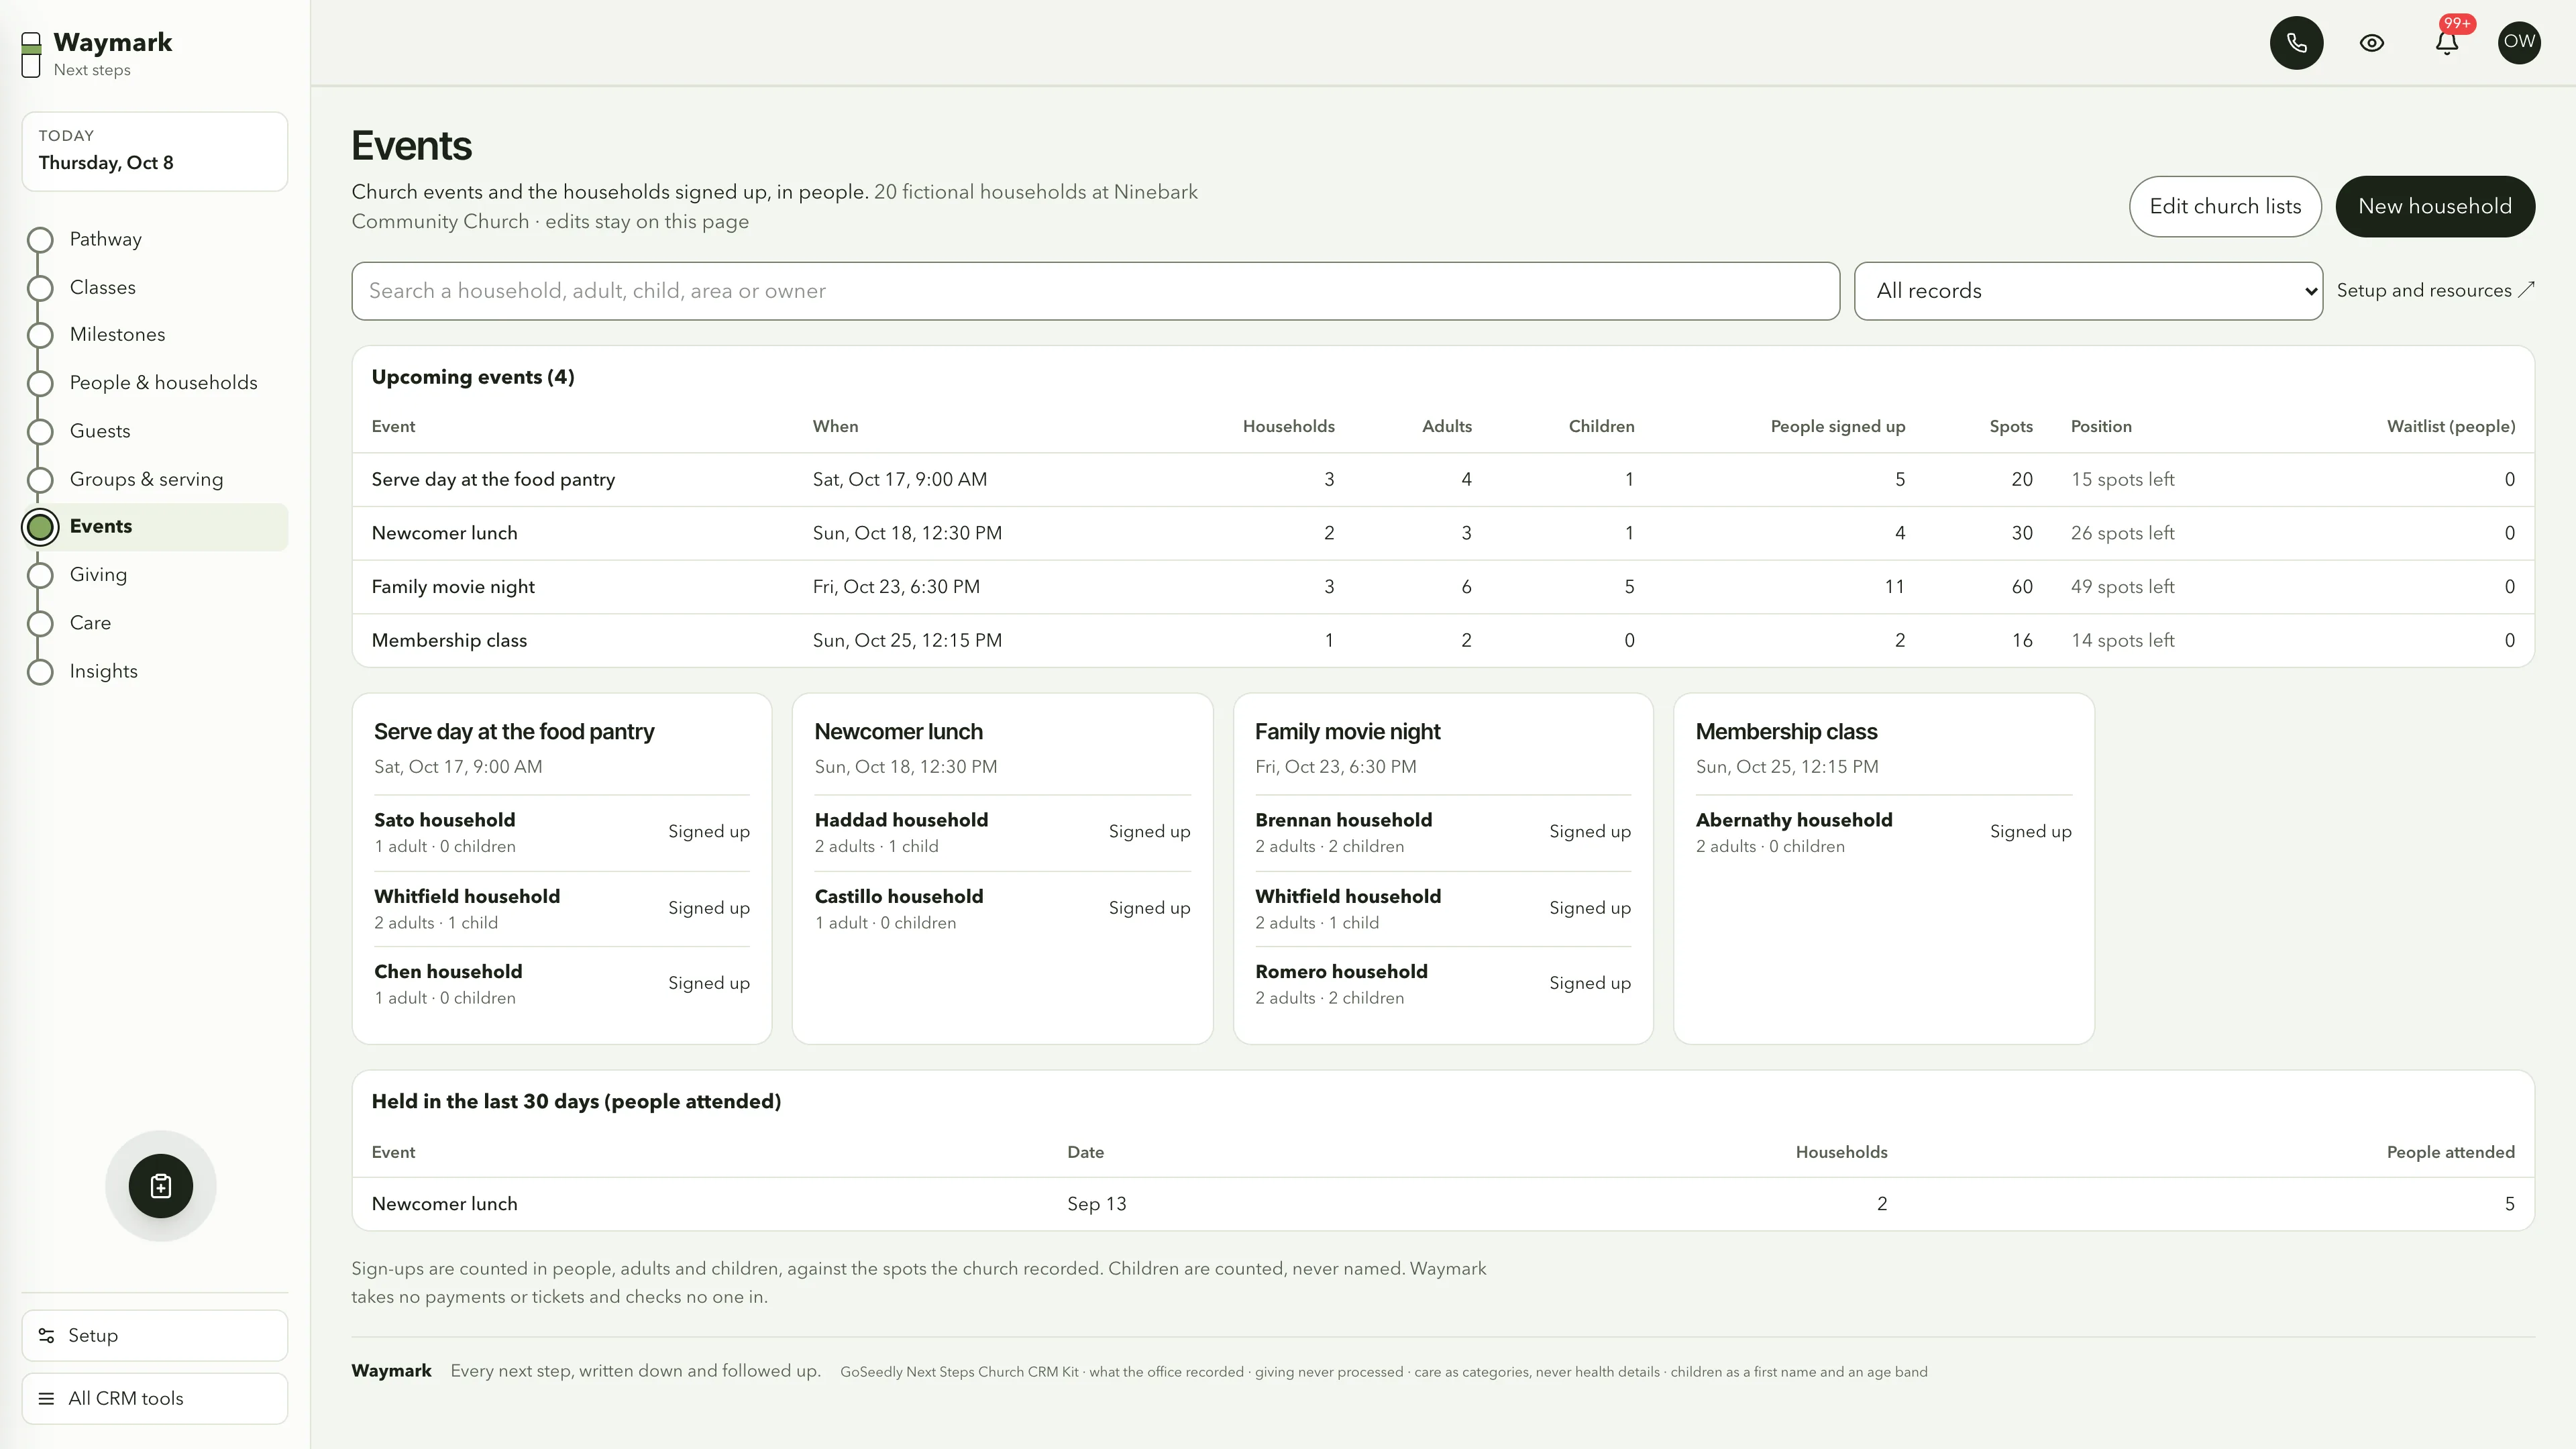Open the notifications bell icon
Viewport: 2576px width, 1449px height.
(2446, 43)
